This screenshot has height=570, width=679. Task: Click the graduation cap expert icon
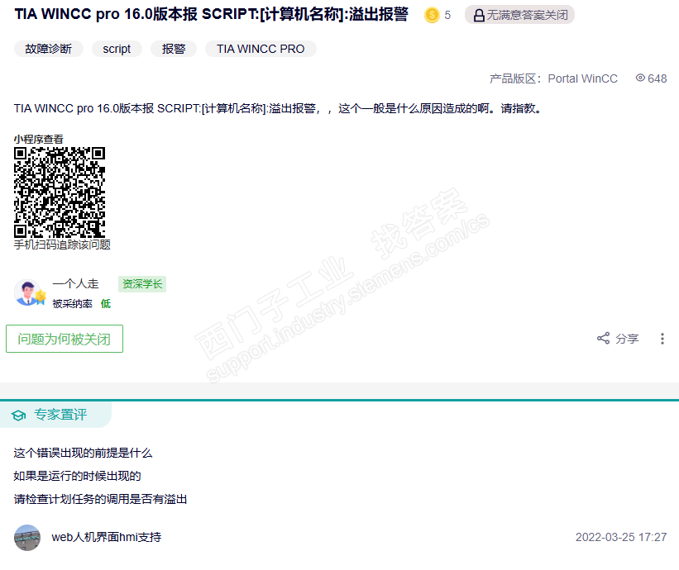(19, 416)
